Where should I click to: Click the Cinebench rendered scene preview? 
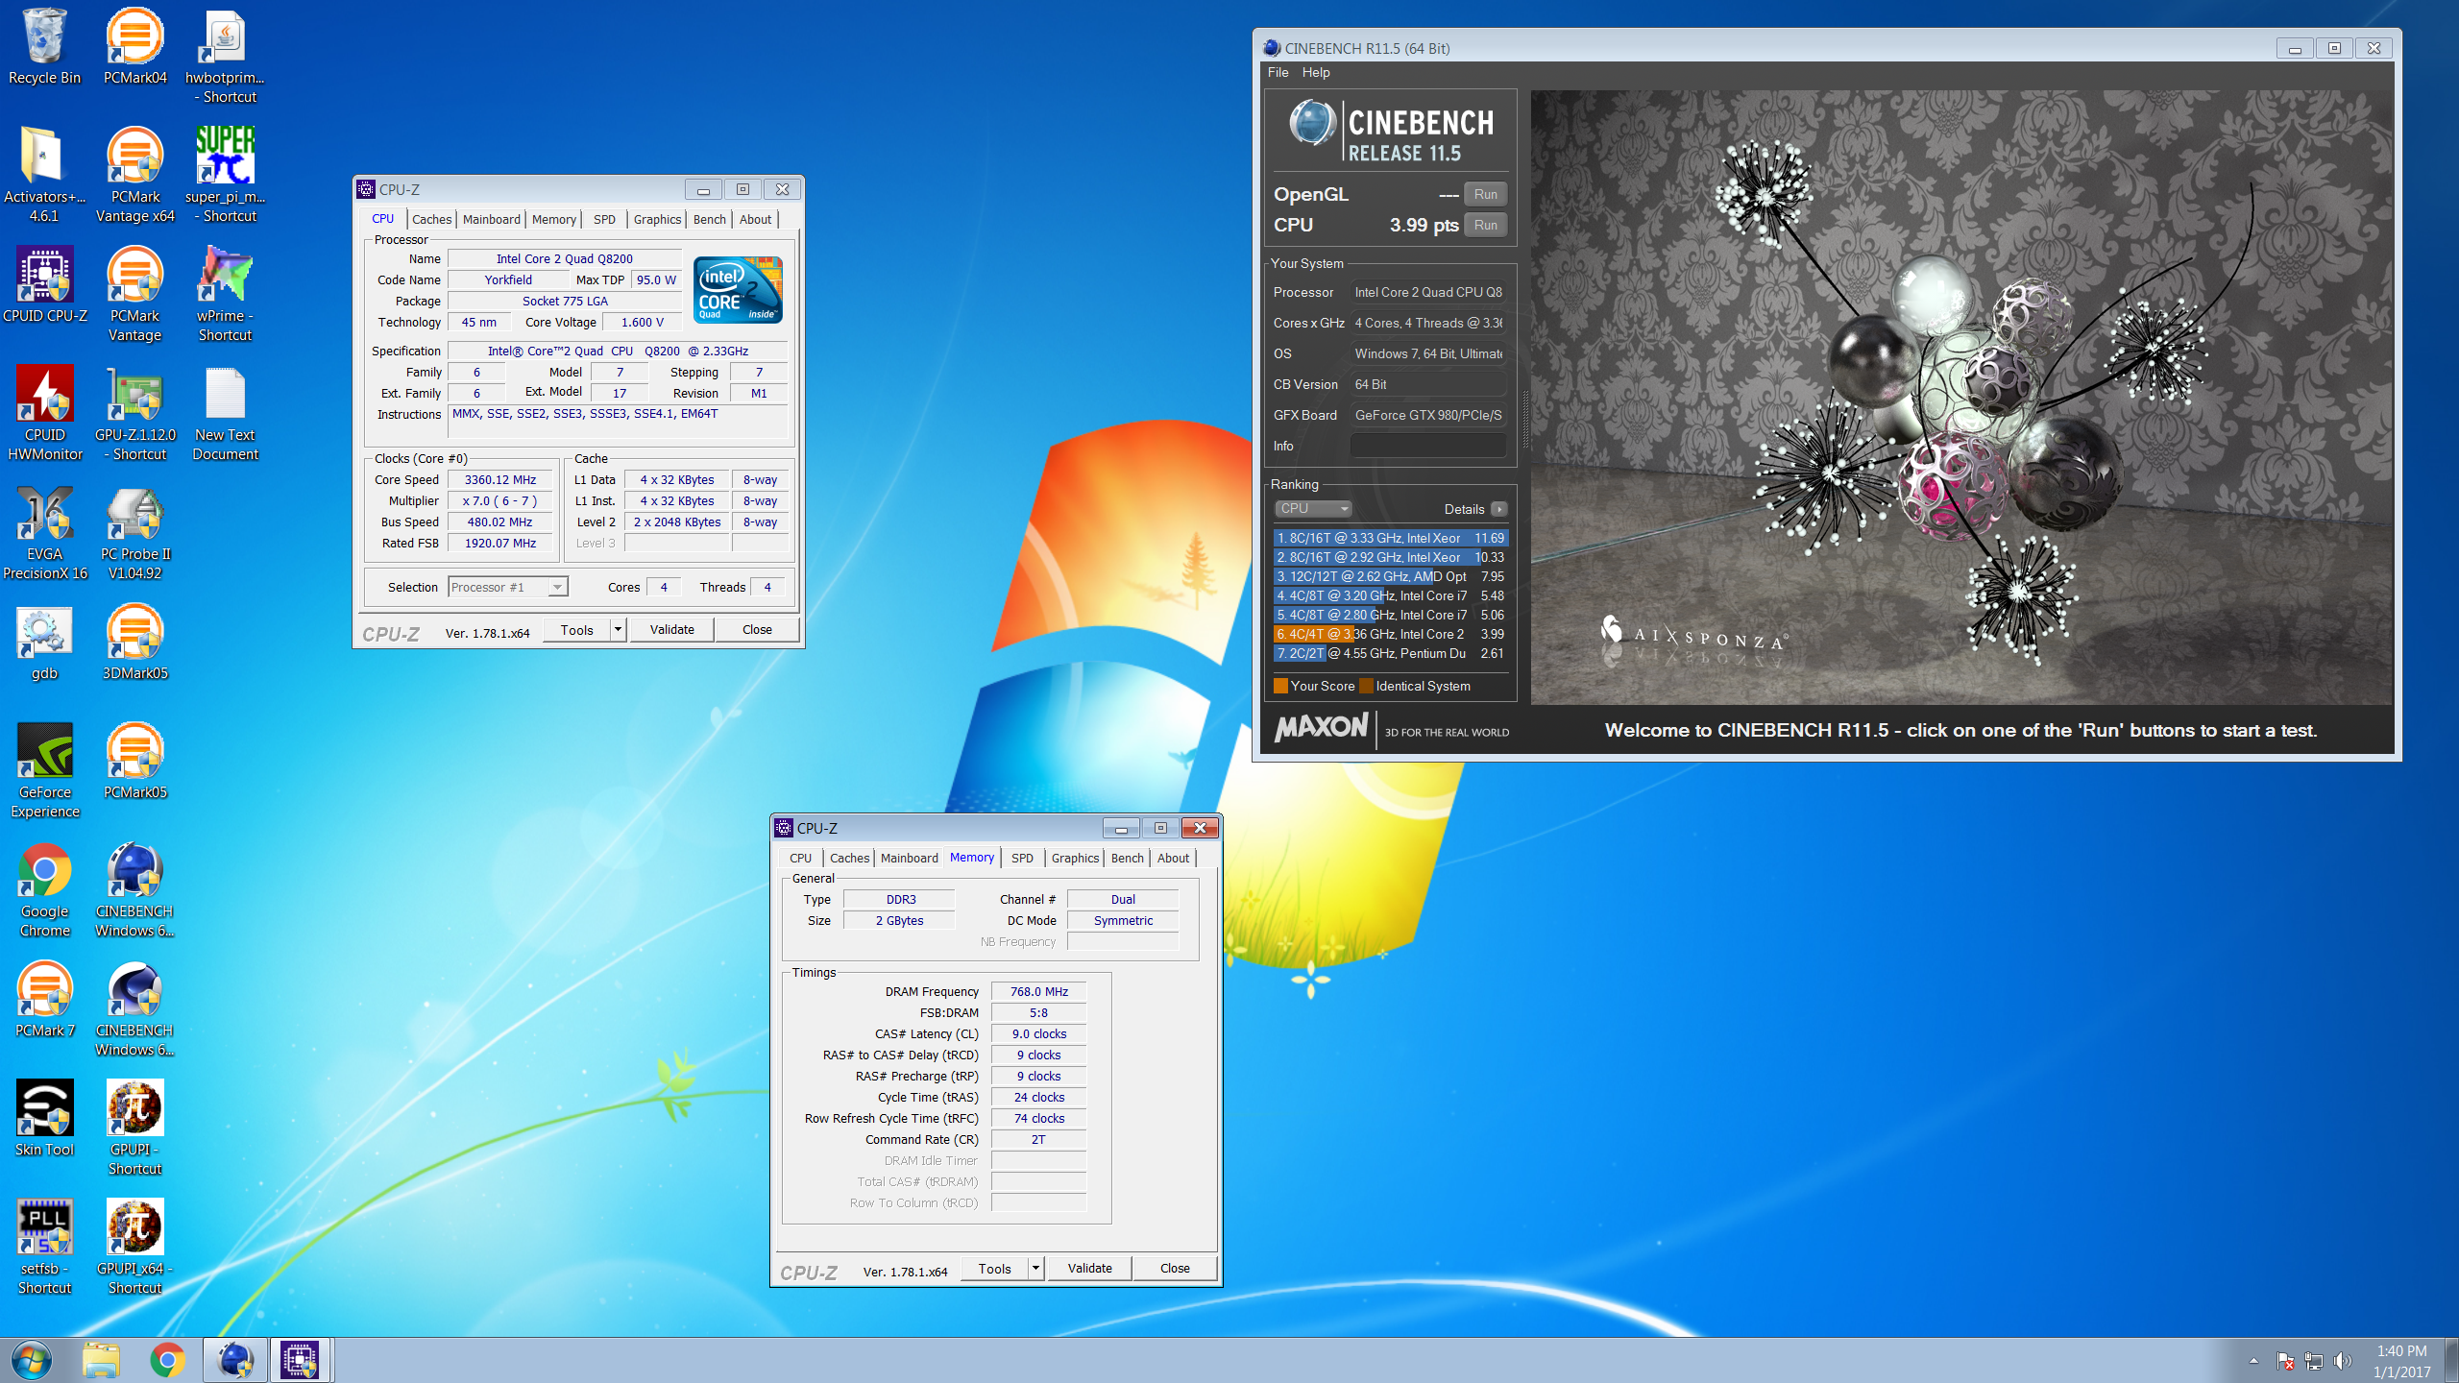[x=1960, y=398]
